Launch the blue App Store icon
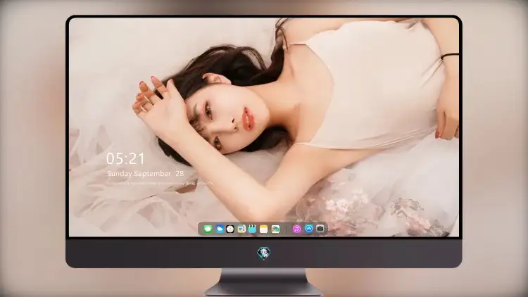The width and height of the screenshot is (528, 297). coord(309,229)
